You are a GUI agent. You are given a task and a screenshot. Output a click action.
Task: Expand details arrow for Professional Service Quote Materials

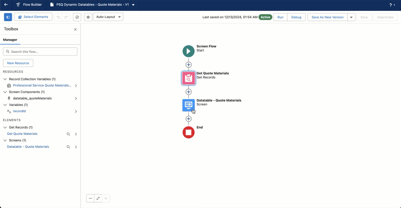pyautogui.click(x=76, y=86)
